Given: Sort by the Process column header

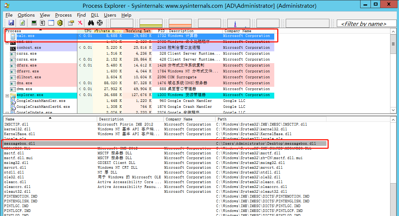Looking at the screenshot, I should [41, 31].
